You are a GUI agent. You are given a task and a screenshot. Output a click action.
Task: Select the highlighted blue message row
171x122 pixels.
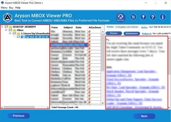click(69, 45)
